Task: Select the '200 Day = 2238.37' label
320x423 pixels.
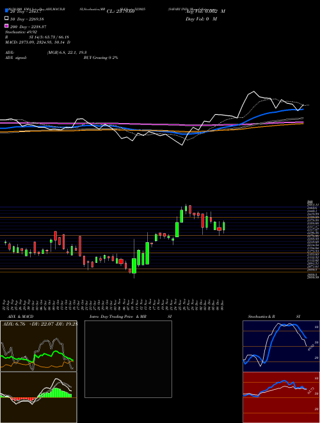Action: 28,27
